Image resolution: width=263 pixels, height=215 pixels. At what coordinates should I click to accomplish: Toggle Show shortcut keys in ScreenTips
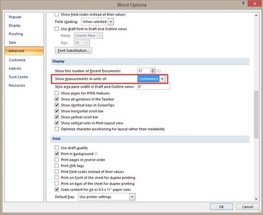[57, 105]
